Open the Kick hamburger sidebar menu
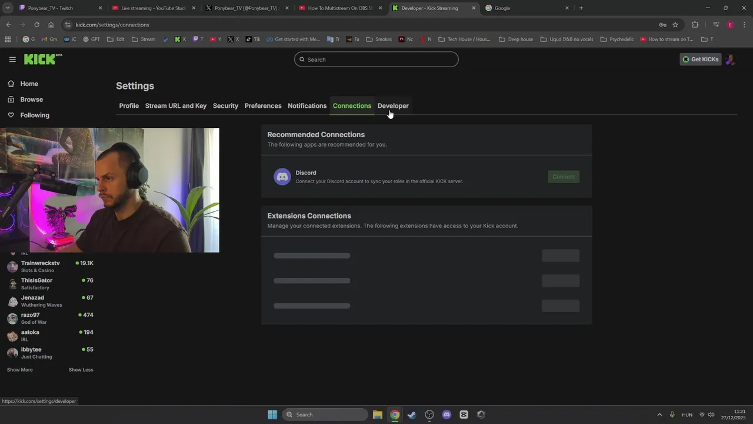This screenshot has width=753, height=424. coord(12,59)
